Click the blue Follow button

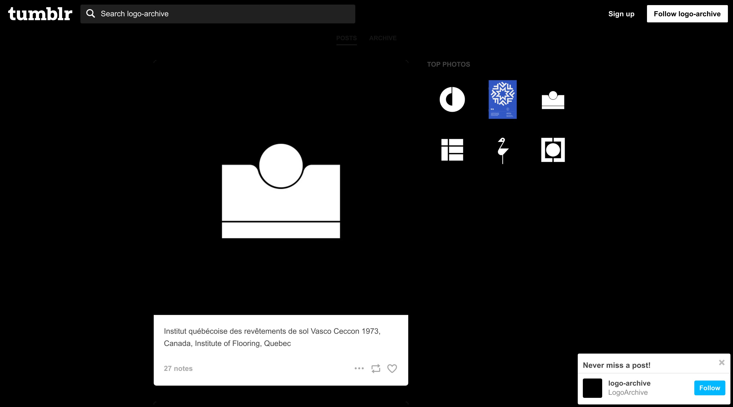pyautogui.click(x=709, y=388)
